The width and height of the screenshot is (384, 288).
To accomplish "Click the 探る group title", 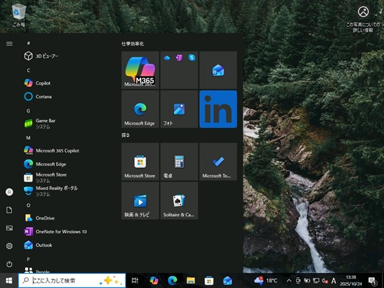I will pos(126,135).
